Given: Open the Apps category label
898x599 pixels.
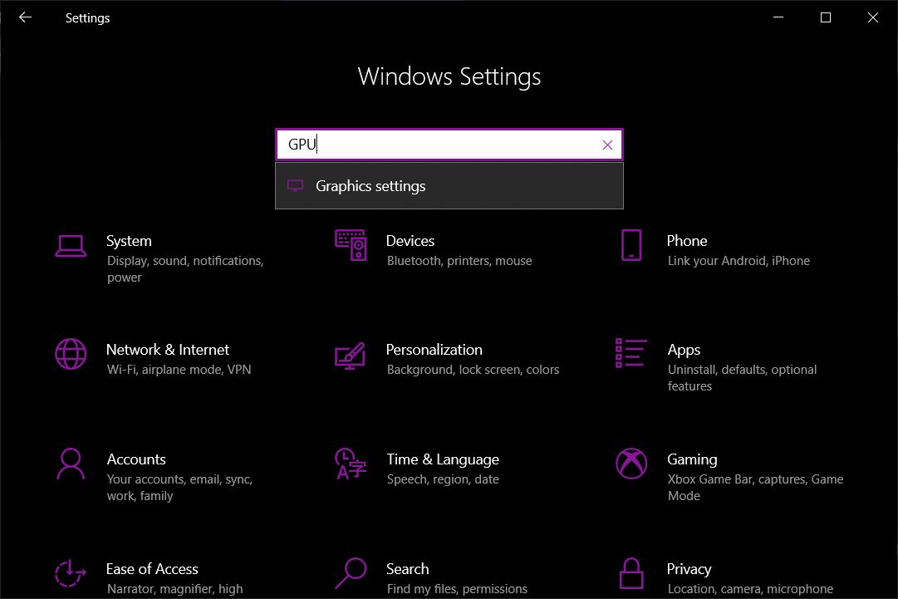Looking at the screenshot, I should click(x=684, y=350).
